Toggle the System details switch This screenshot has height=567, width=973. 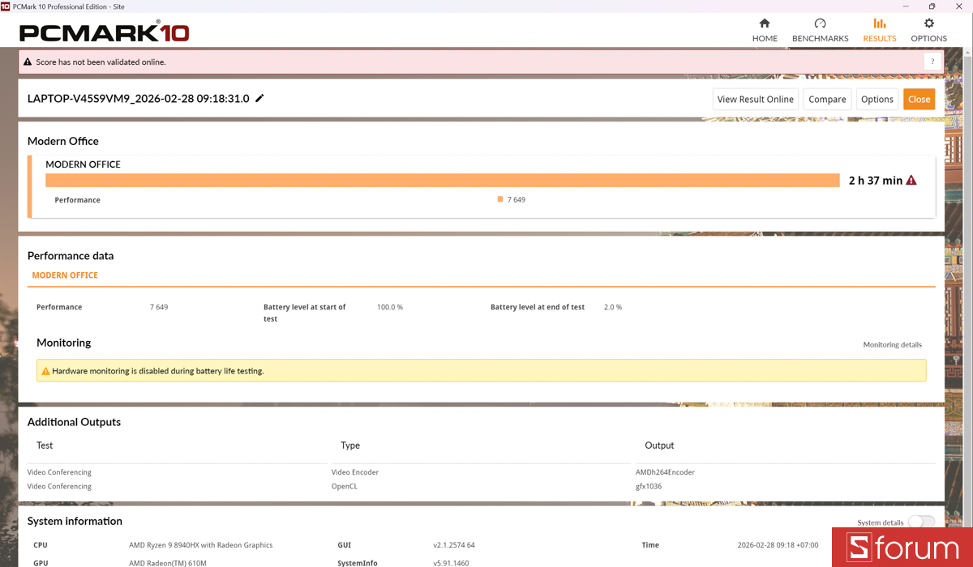tap(921, 522)
